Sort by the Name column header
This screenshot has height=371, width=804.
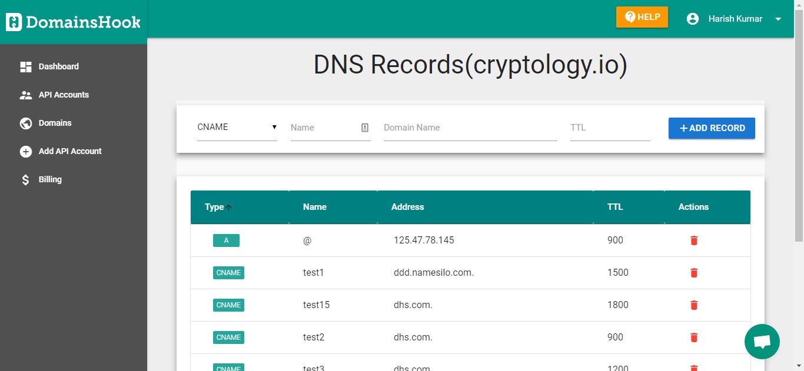coord(315,207)
